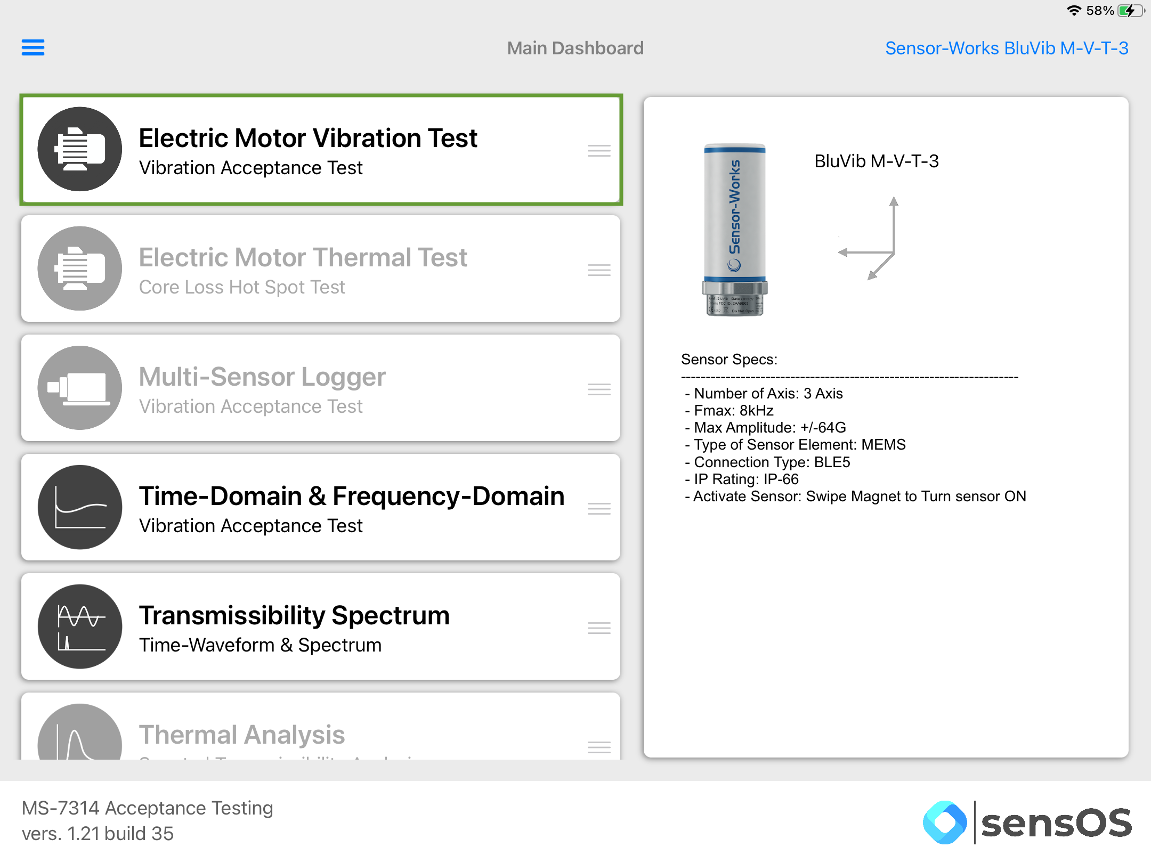Tap reorder handle on Transmissibility Spectrum row
Image resolution: width=1151 pixels, height=863 pixels.
click(599, 628)
